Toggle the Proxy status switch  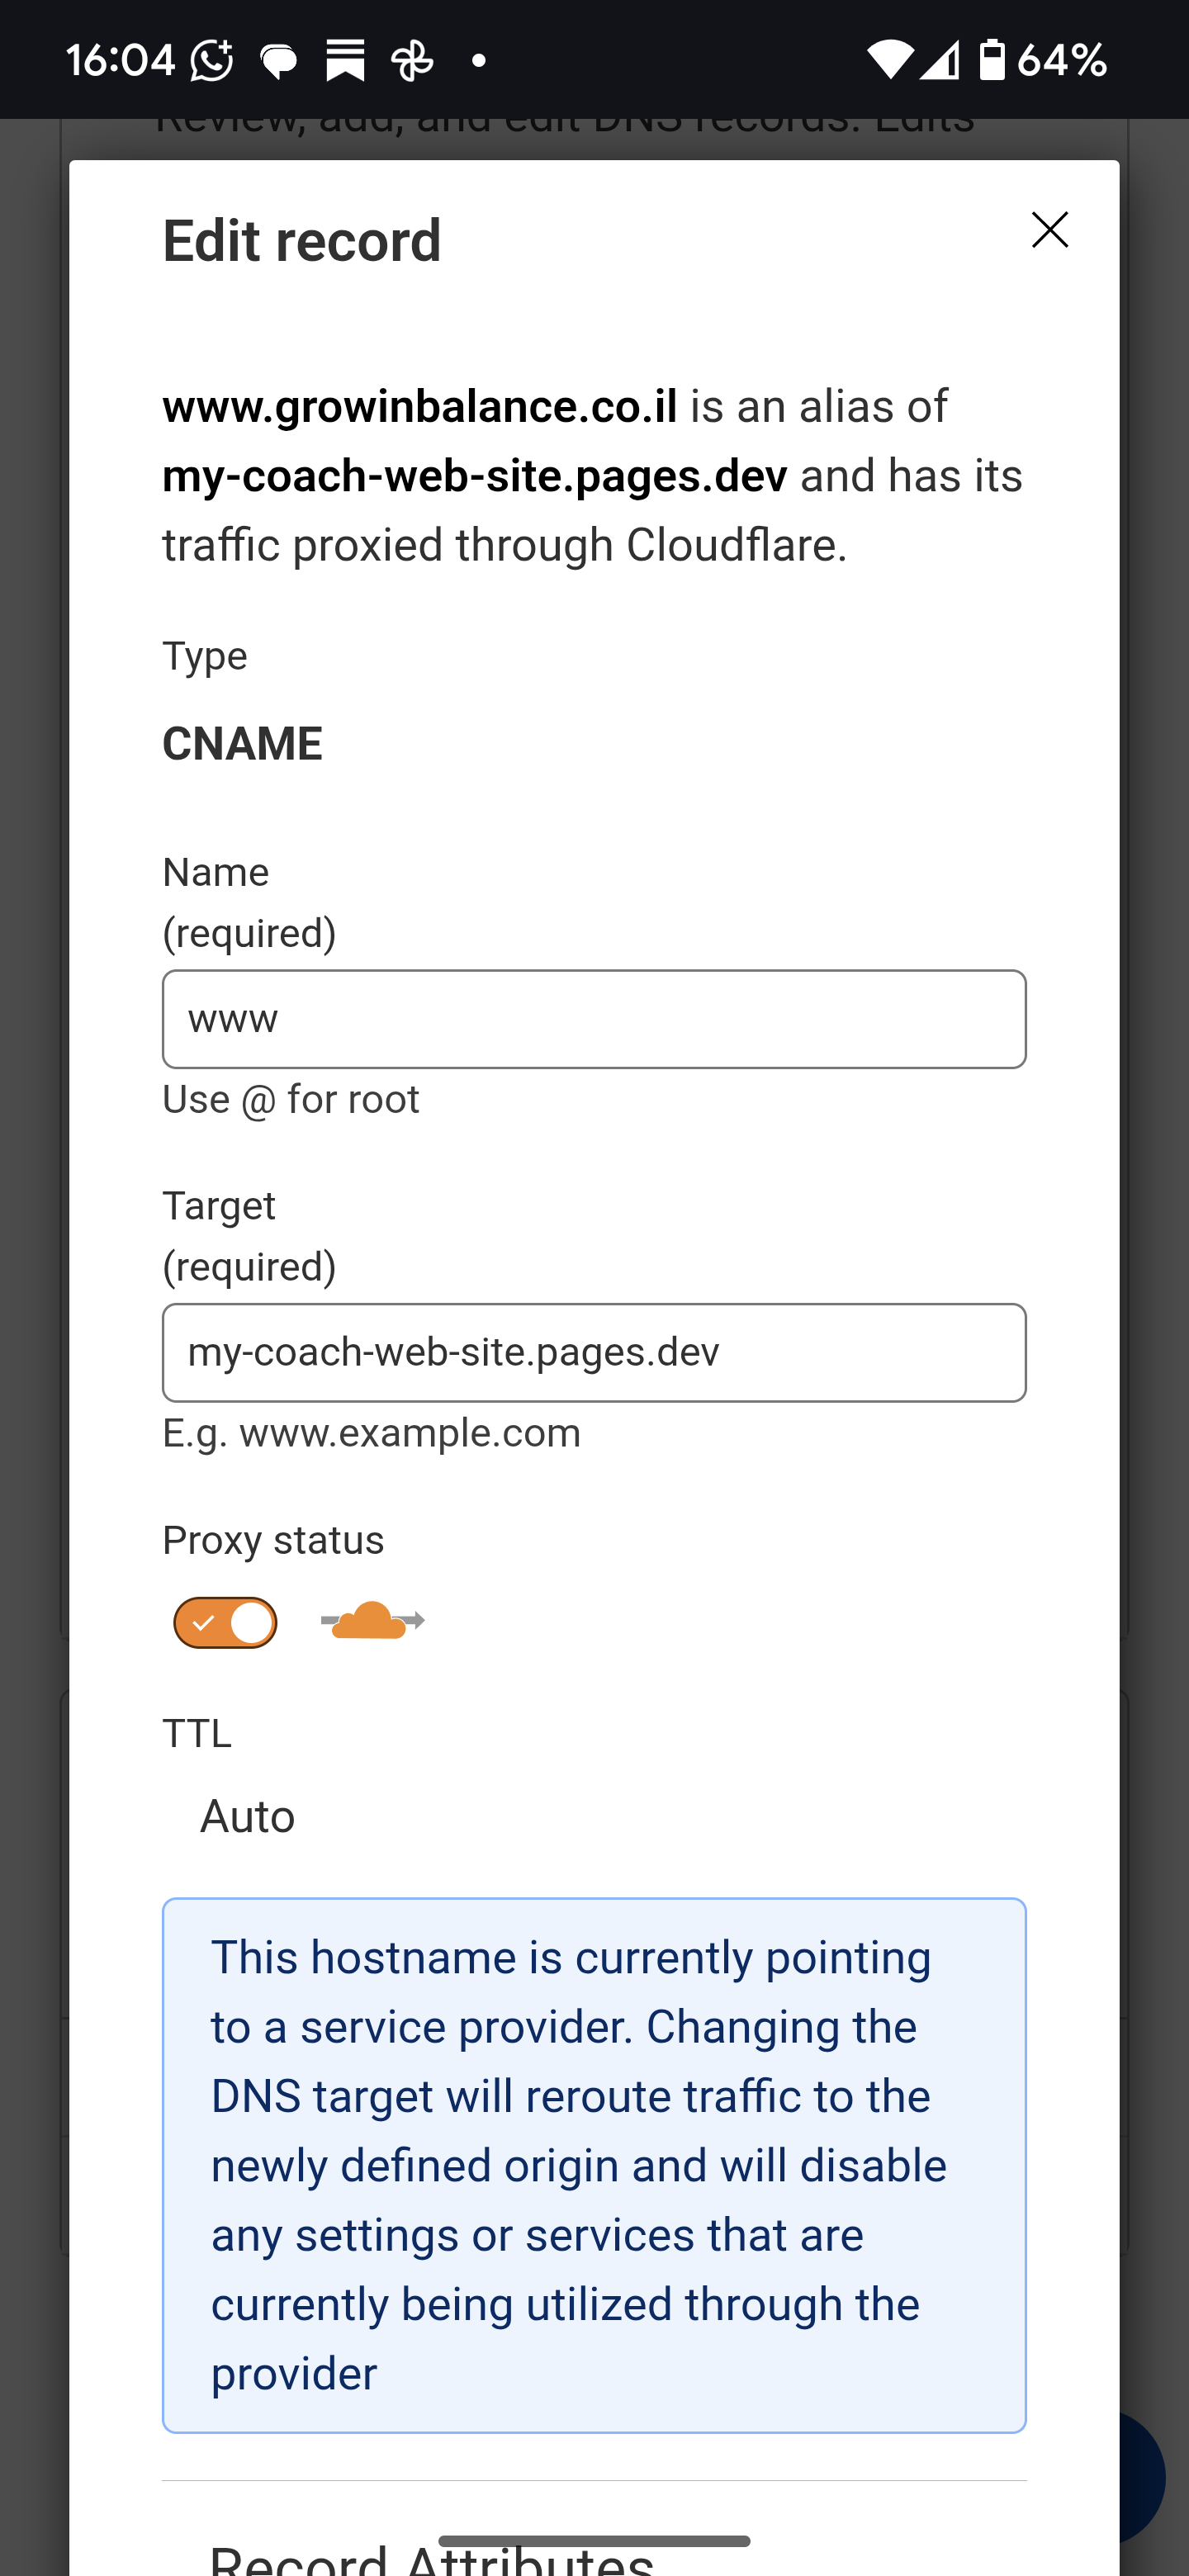click(x=225, y=1622)
